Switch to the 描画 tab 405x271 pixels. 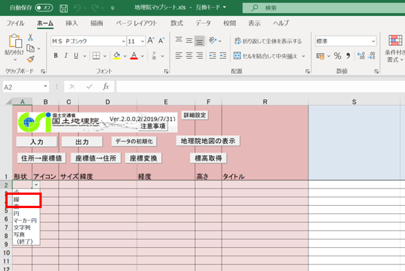point(97,23)
